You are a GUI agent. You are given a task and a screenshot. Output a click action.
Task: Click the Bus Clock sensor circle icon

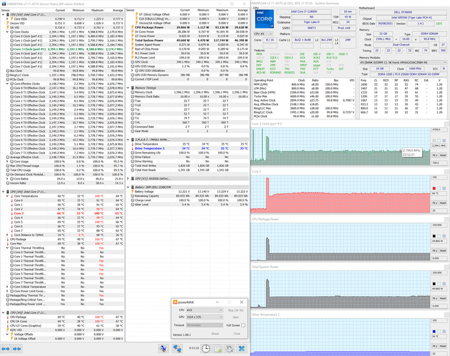(8, 71)
